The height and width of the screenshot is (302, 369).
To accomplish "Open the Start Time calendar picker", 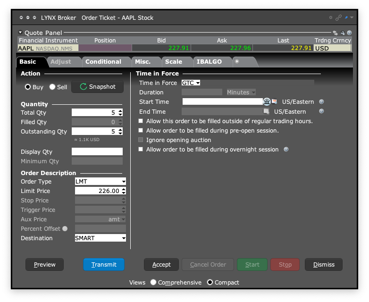I will 274,101.
